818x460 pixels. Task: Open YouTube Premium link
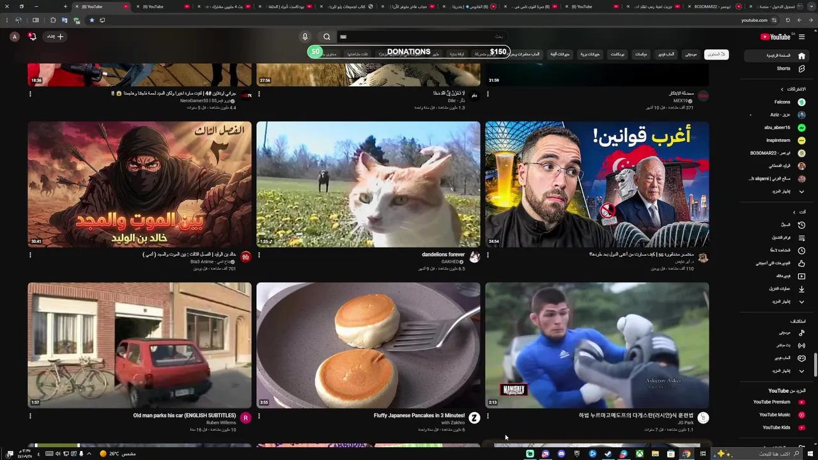(778, 402)
